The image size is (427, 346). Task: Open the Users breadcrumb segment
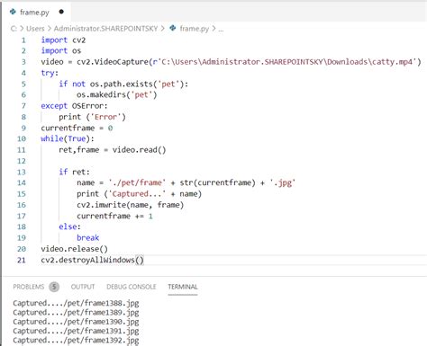pyautogui.click(x=35, y=29)
